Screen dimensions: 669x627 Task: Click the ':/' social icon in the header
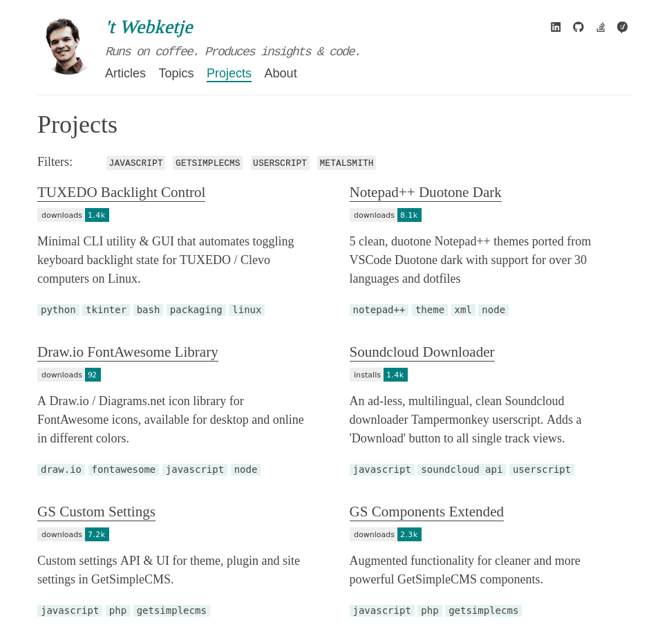click(622, 27)
